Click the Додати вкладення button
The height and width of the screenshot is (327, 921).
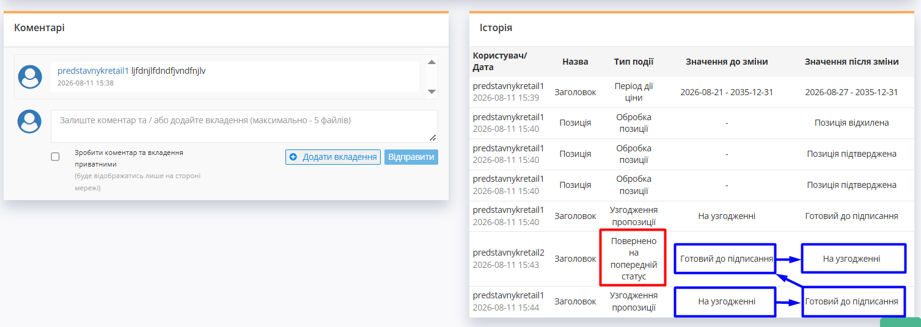pos(333,157)
